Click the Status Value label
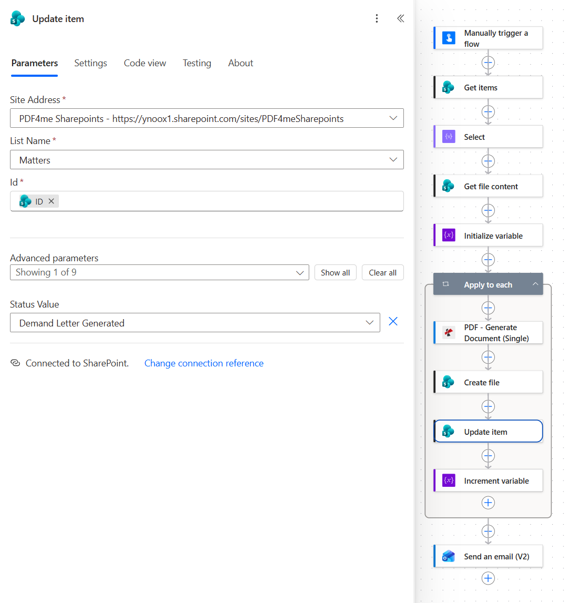Image resolution: width=568 pixels, height=603 pixels. tap(35, 304)
